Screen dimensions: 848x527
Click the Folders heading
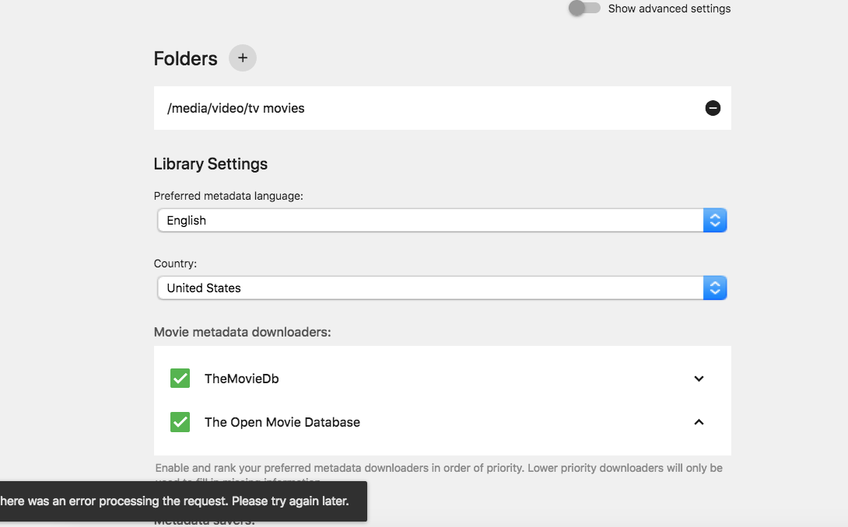click(x=185, y=58)
